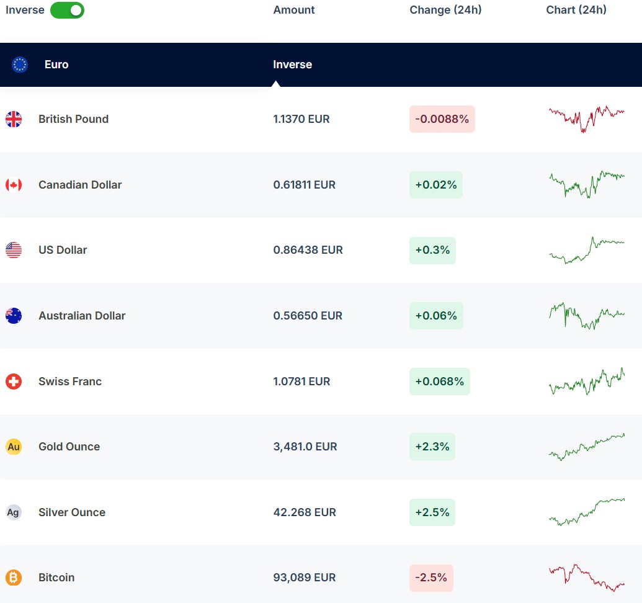Viewport: 642px width, 603px height.
Task: Click the Gold Ounce Au icon
Action: (x=14, y=447)
